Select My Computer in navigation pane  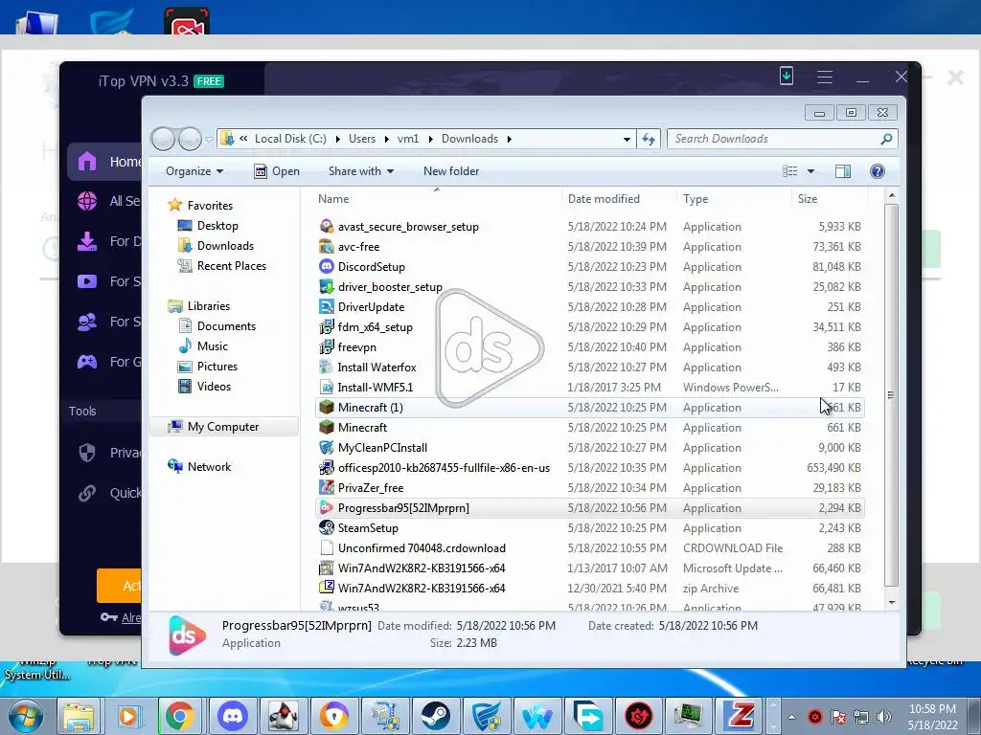tap(222, 427)
